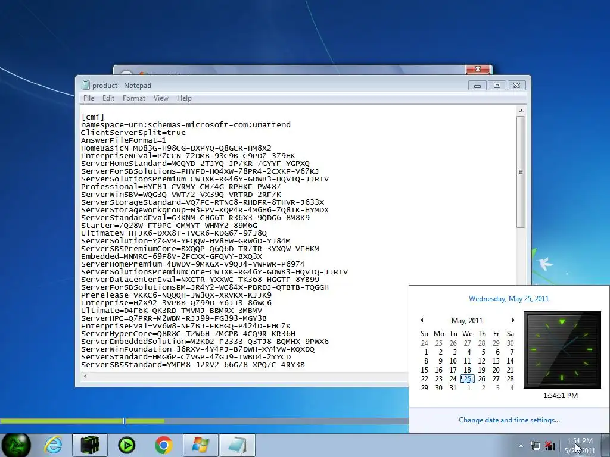Select May 26 in calendar
The width and height of the screenshot is (610, 457).
click(x=481, y=379)
